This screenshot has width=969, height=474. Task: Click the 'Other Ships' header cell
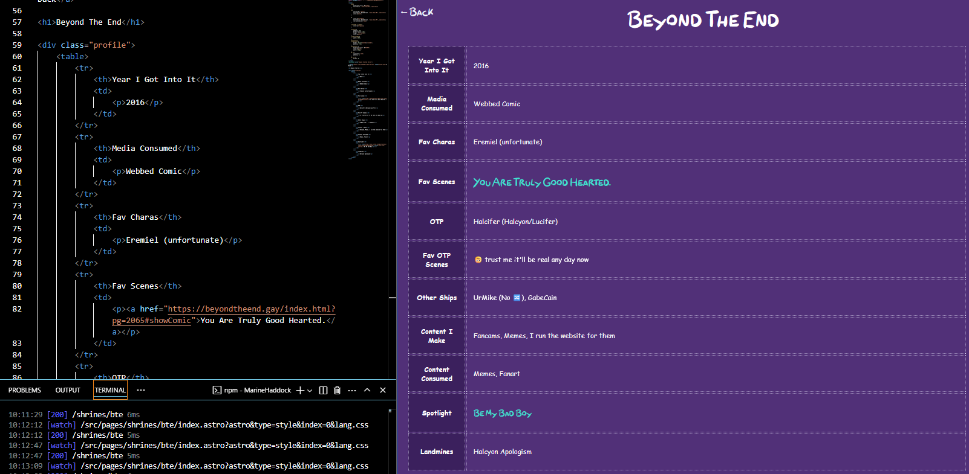click(x=437, y=298)
